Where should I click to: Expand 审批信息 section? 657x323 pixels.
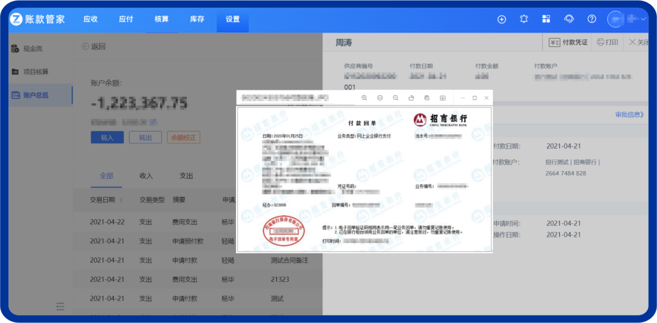[x=629, y=115]
